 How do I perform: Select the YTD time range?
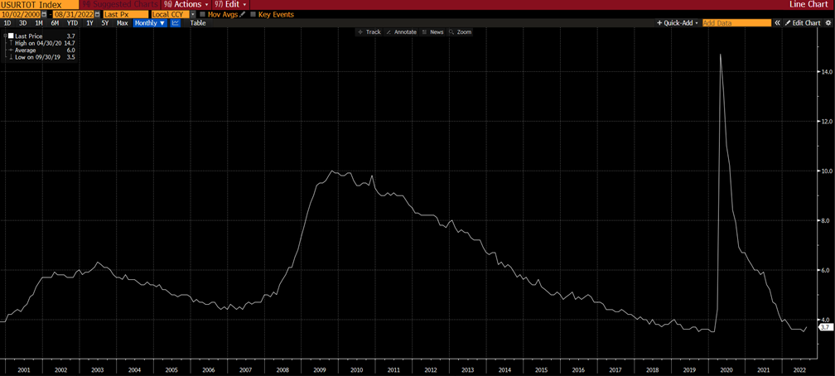coord(72,23)
